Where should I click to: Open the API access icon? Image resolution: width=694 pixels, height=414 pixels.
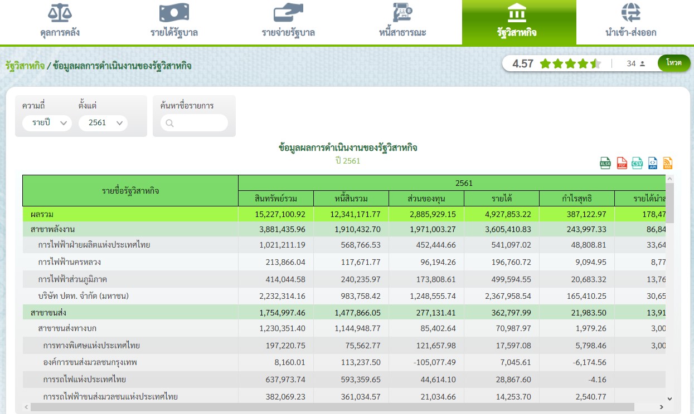click(653, 163)
